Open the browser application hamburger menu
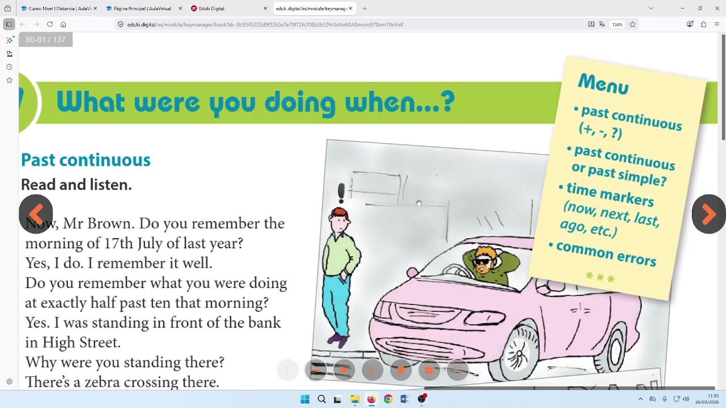This screenshot has height=408, width=726. coord(717,24)
